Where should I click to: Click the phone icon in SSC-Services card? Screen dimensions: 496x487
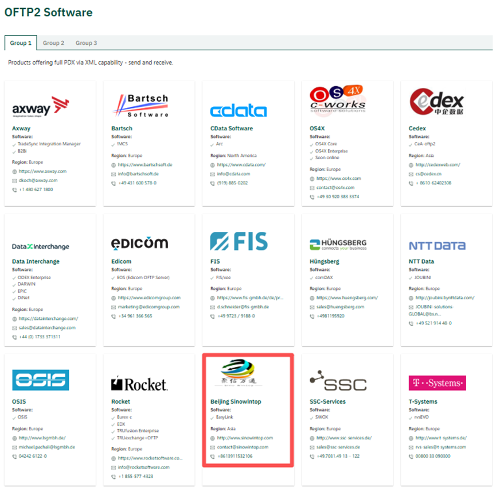[312, 457]
